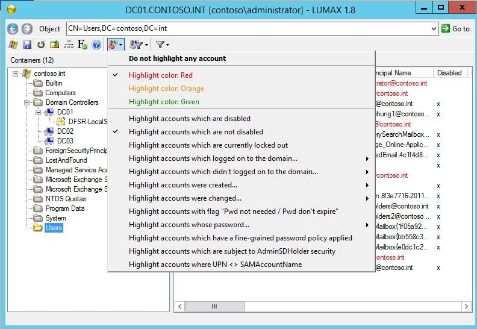The image size is (477, 329).
Task: Enable highlight for fine-grained password policy
Action: click(x=242, y=237)
